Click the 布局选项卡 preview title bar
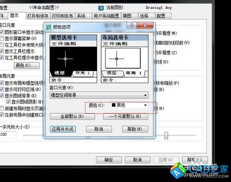The height and width of the screenshot is (182, 231). pos(125,37)
